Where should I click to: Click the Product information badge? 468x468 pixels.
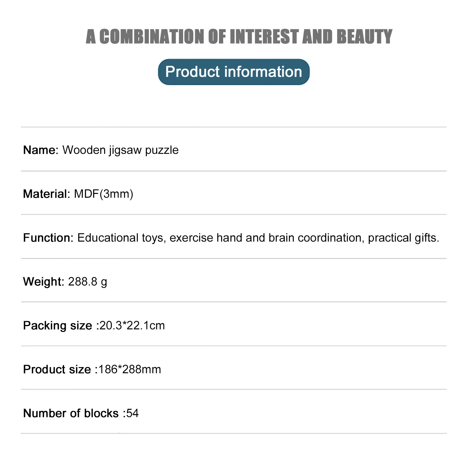click(234, 72)
